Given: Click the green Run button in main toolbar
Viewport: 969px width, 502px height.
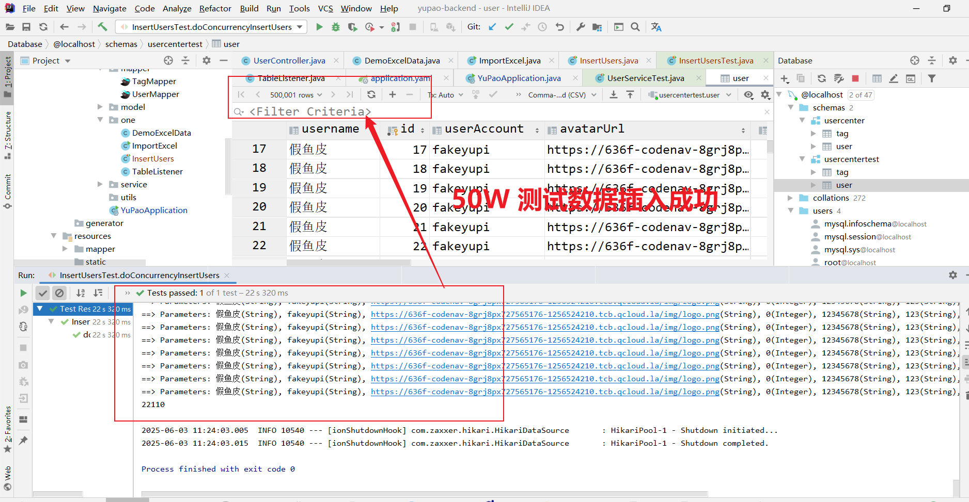Looking at the screenshot, I should [x=319, y=27].
